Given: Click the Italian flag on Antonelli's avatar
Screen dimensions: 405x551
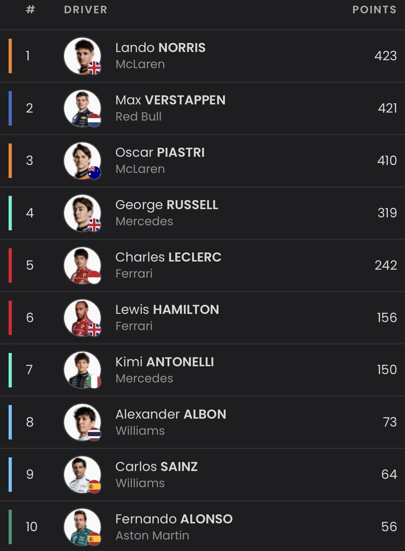Looking at the screenshot, I should point(94,382).
